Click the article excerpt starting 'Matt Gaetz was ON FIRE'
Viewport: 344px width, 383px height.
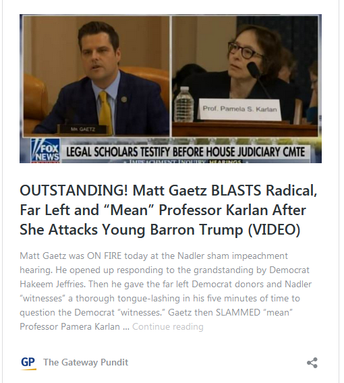(x=166, y=291)
